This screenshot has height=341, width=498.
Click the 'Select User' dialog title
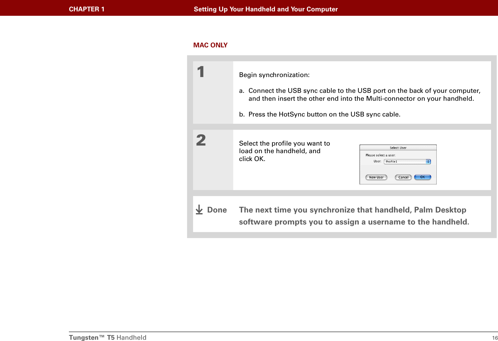398,147
